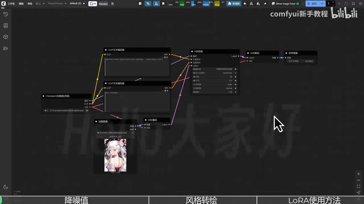This screenshot has height=204, width=364.
Task: Click the loaded anime image thumbnail
Action: click(115, 155)
